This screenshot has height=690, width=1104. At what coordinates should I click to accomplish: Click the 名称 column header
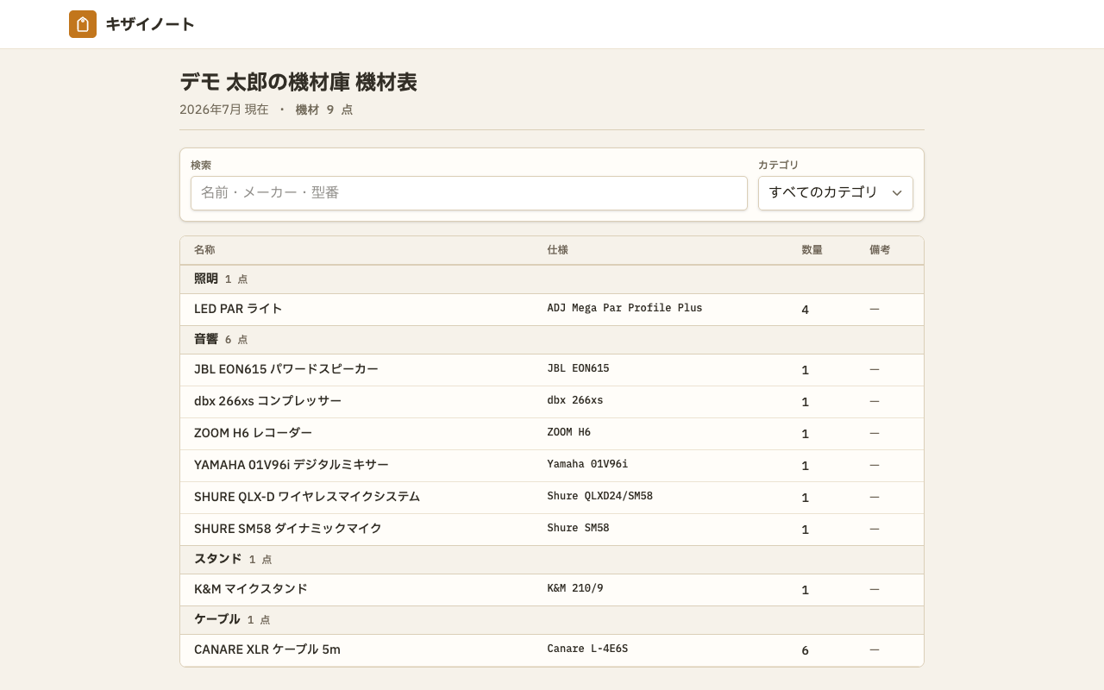coord(204,250)
